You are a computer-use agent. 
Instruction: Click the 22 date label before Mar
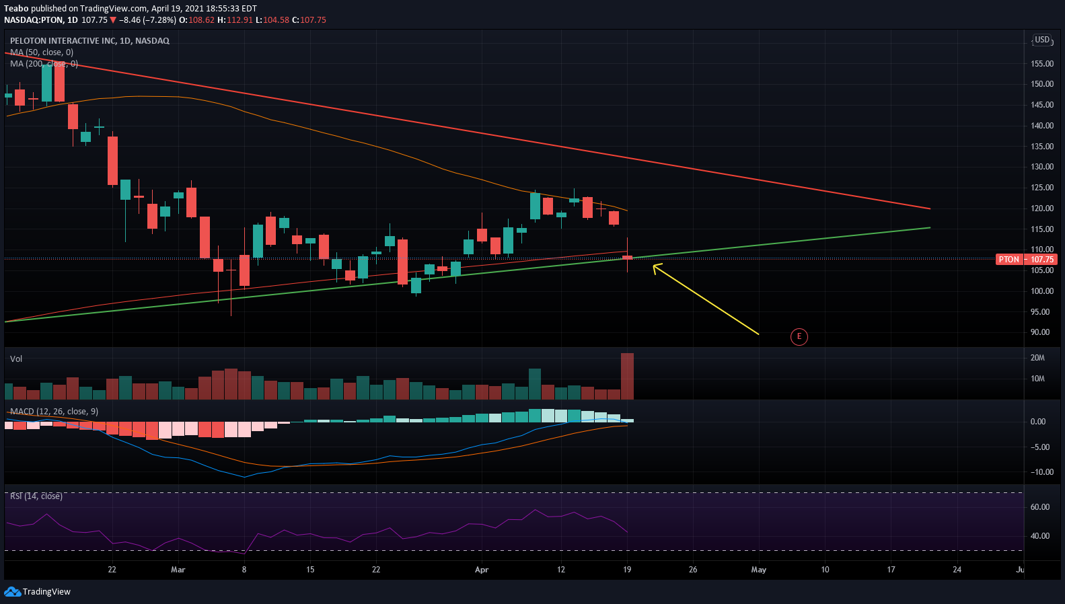pos(112,570)
